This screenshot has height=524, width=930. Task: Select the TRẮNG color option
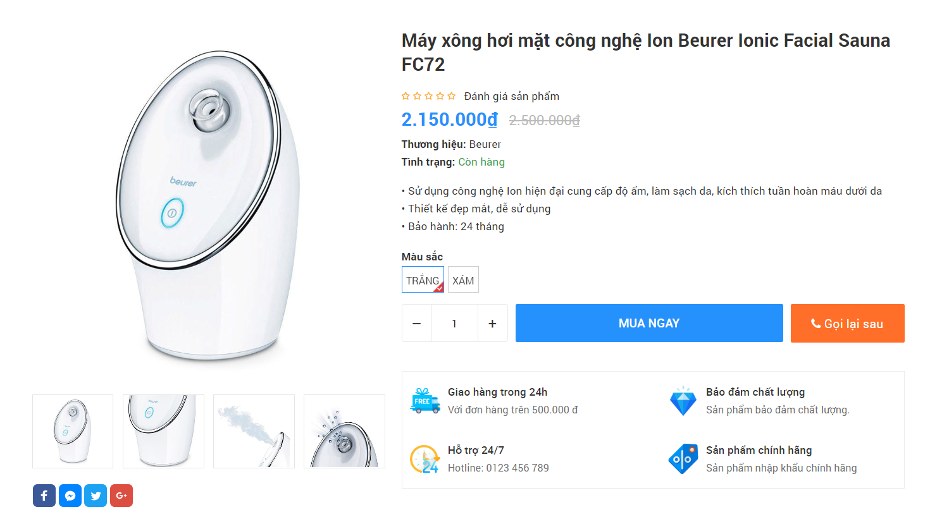(x=423, y=280)
